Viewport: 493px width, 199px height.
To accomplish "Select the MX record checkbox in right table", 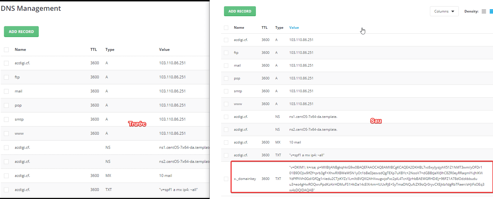I will [x=226, y=142].
